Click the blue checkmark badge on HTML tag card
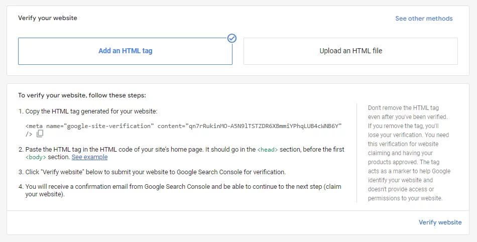The height and width of the screenshot is (242, 477). [x=232, y=38]
